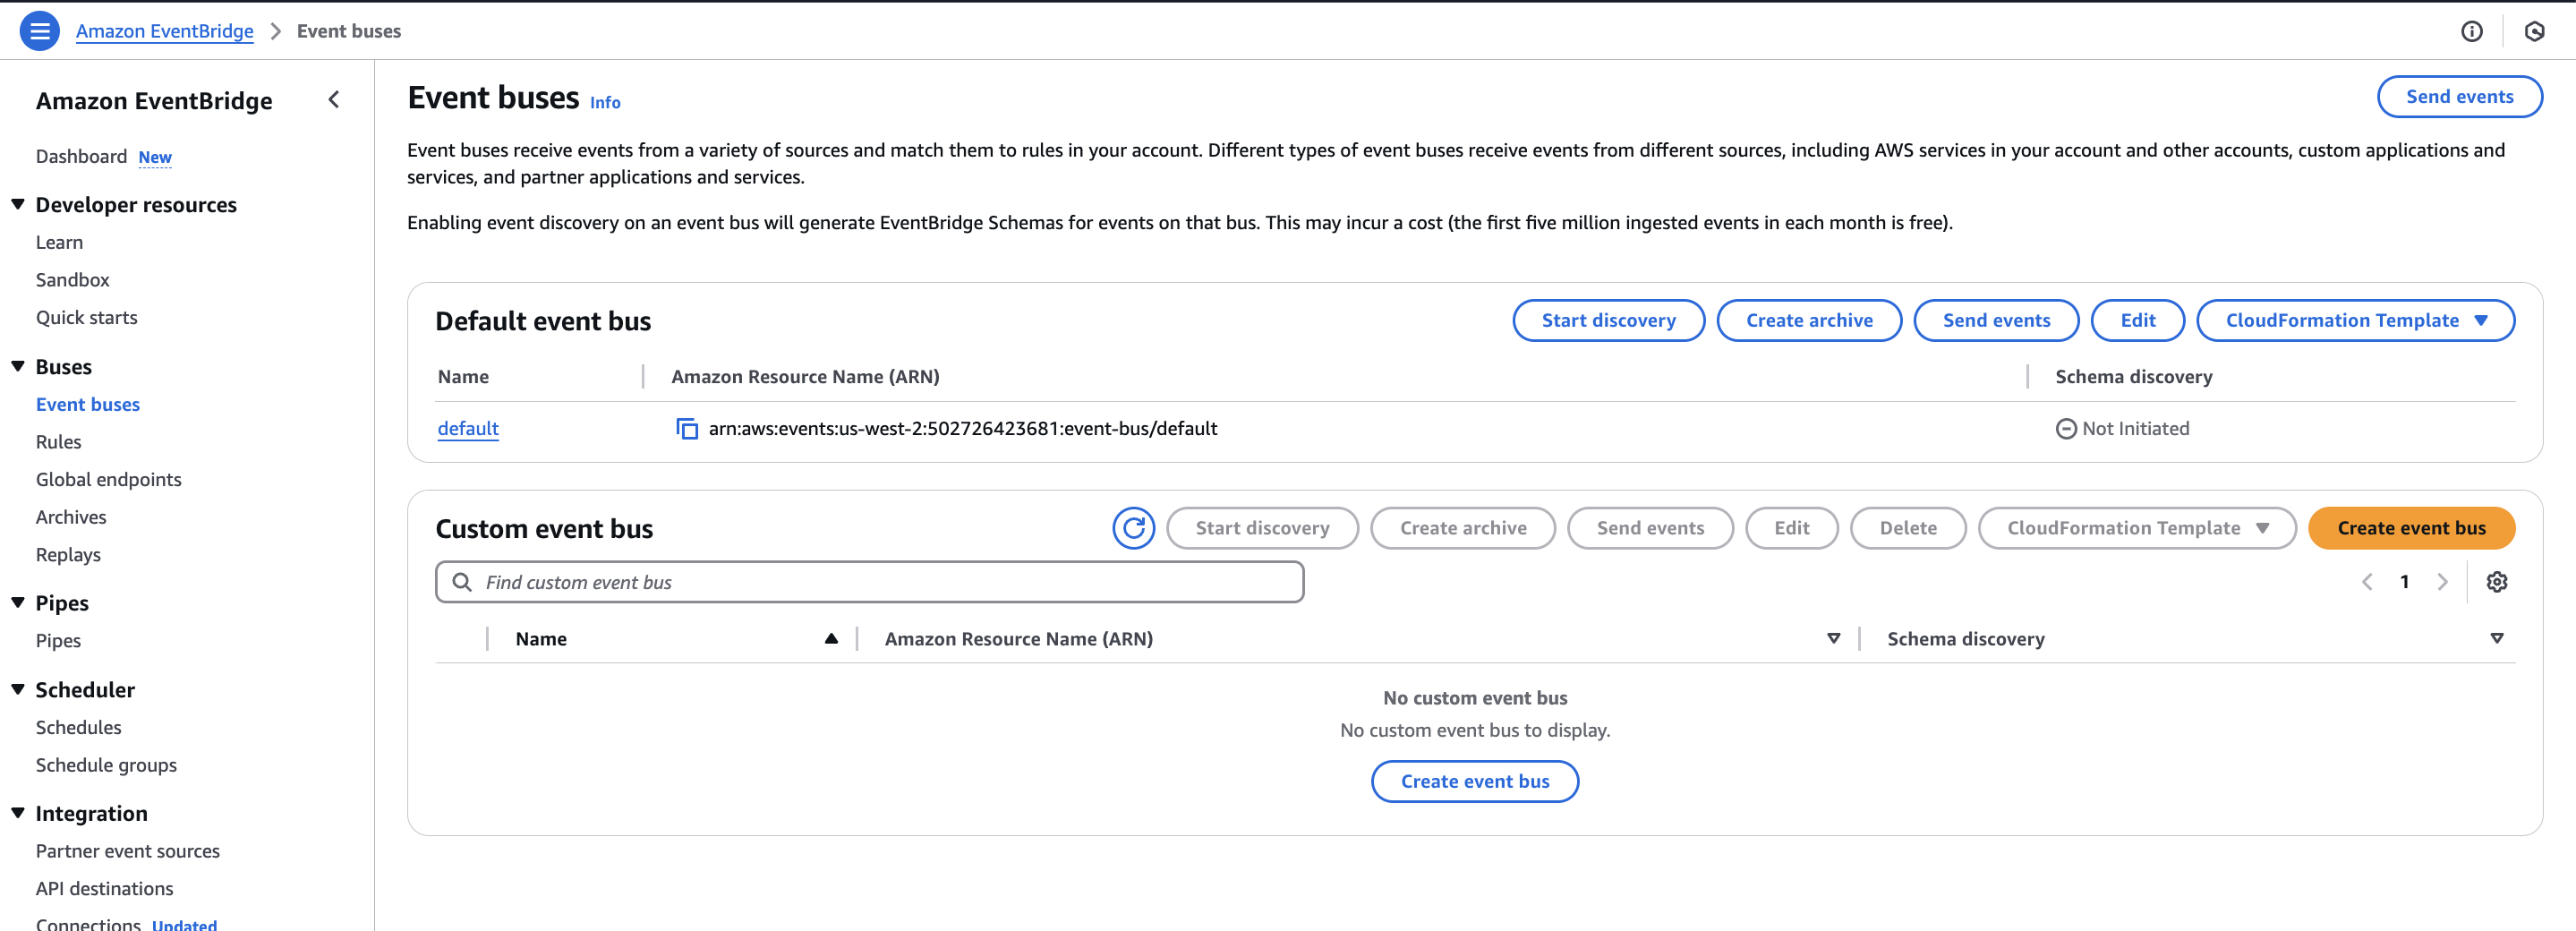Click Delete button in Custom event bus
Image resolution: width=2576 pixels, height=931 pixels.
[x=1908, y=528]
